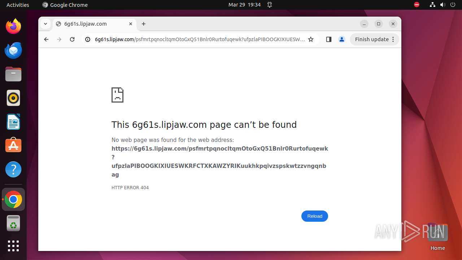View site information icon beside the URL
Image resolution: width=462 pixels, height=260 pixels.
pyautogui.click(x=87, y=39)
